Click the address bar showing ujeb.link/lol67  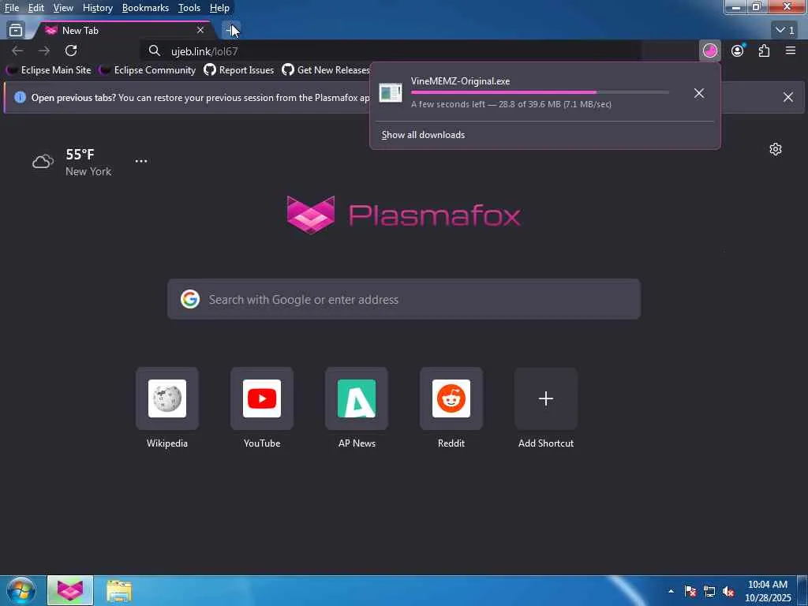click(391, 51)
